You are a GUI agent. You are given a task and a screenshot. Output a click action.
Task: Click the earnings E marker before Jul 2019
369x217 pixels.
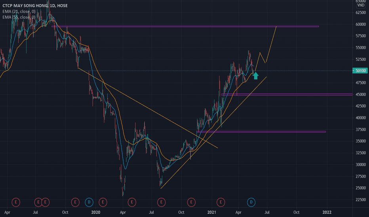pyautogui.click(x=16, y=202)
